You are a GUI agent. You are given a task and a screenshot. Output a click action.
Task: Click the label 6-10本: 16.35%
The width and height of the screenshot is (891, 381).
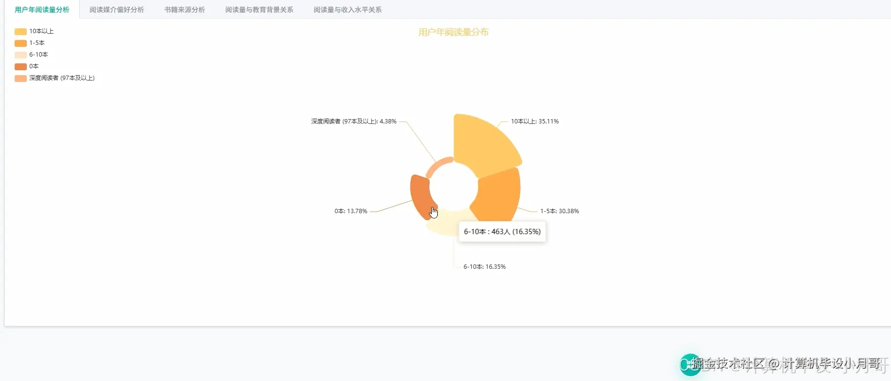click(x=485, y=267)
